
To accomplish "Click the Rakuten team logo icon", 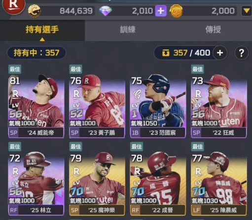I will click(x=13, y=5).
